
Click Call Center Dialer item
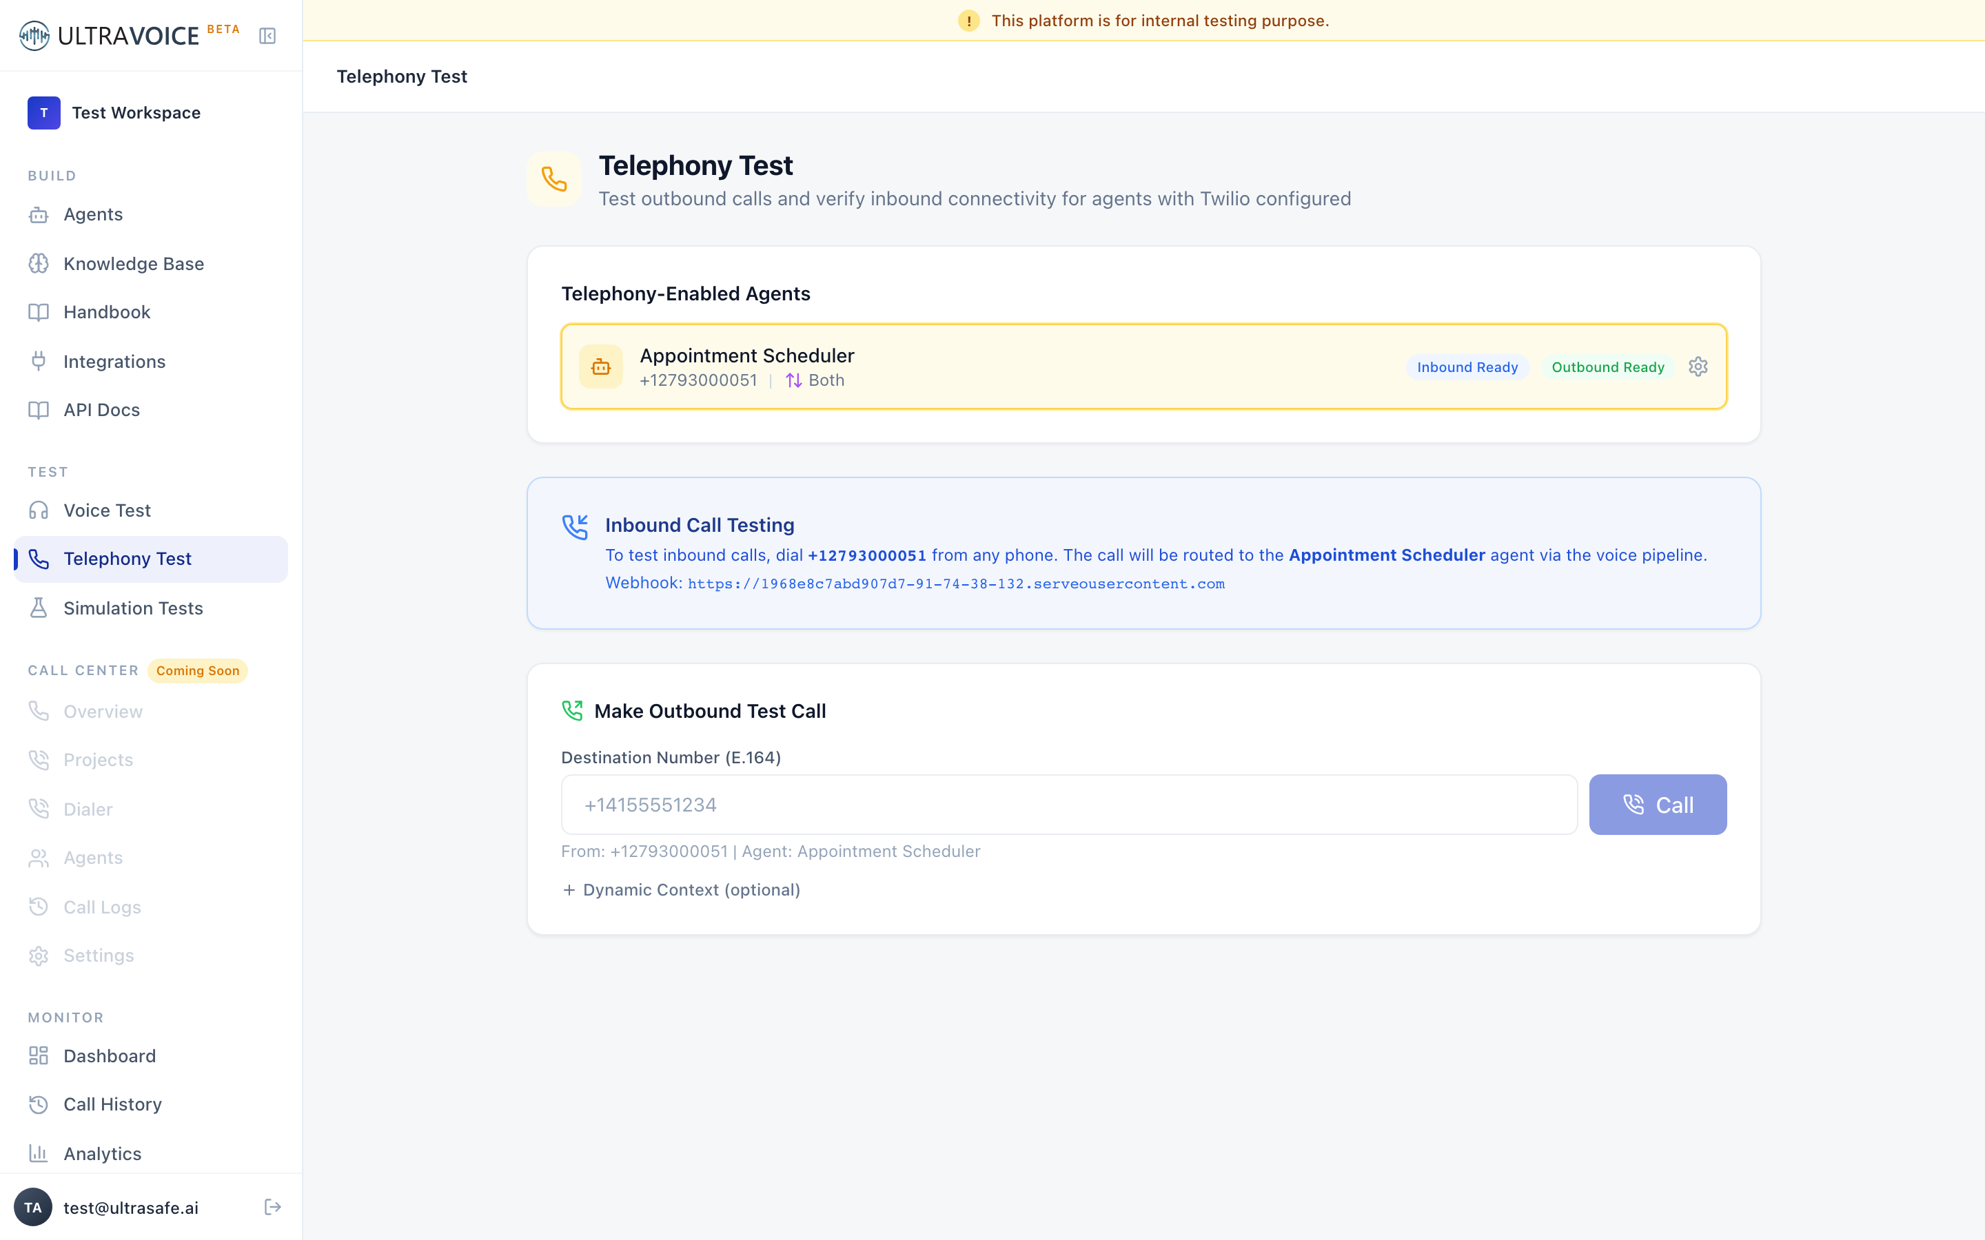[151, 809]
